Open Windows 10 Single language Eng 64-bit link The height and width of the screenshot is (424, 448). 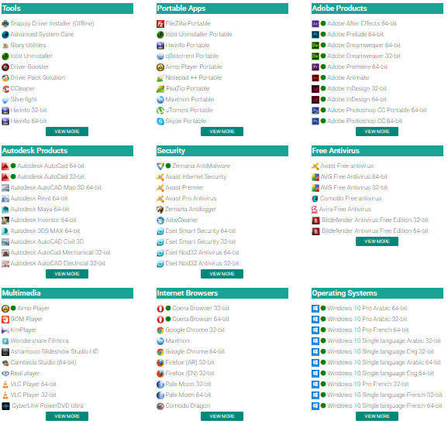click(x=381, y=373)
